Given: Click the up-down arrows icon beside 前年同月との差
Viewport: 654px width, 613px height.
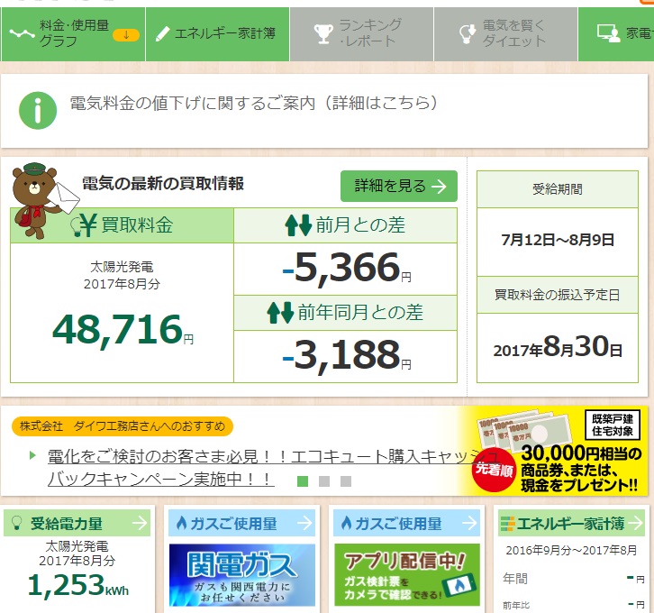Looking at the screenshot, I should click(280, 313).
